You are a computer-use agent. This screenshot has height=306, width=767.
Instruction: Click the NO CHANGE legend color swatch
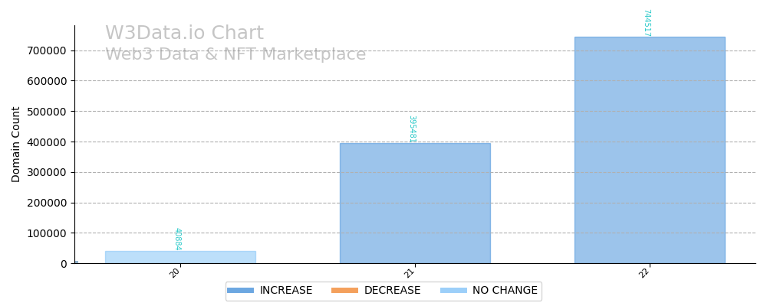(453, 291)
